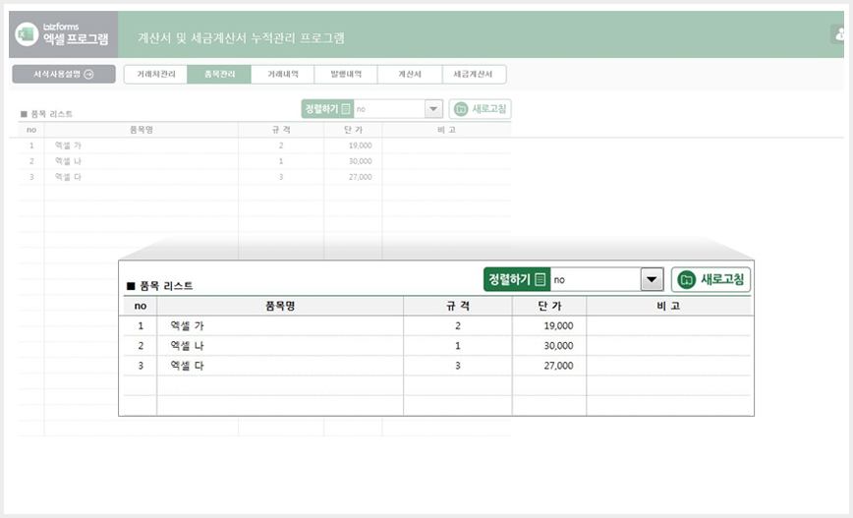Click the faded 정렬하기 button in background
853x518 pixels.
point(327,109)
